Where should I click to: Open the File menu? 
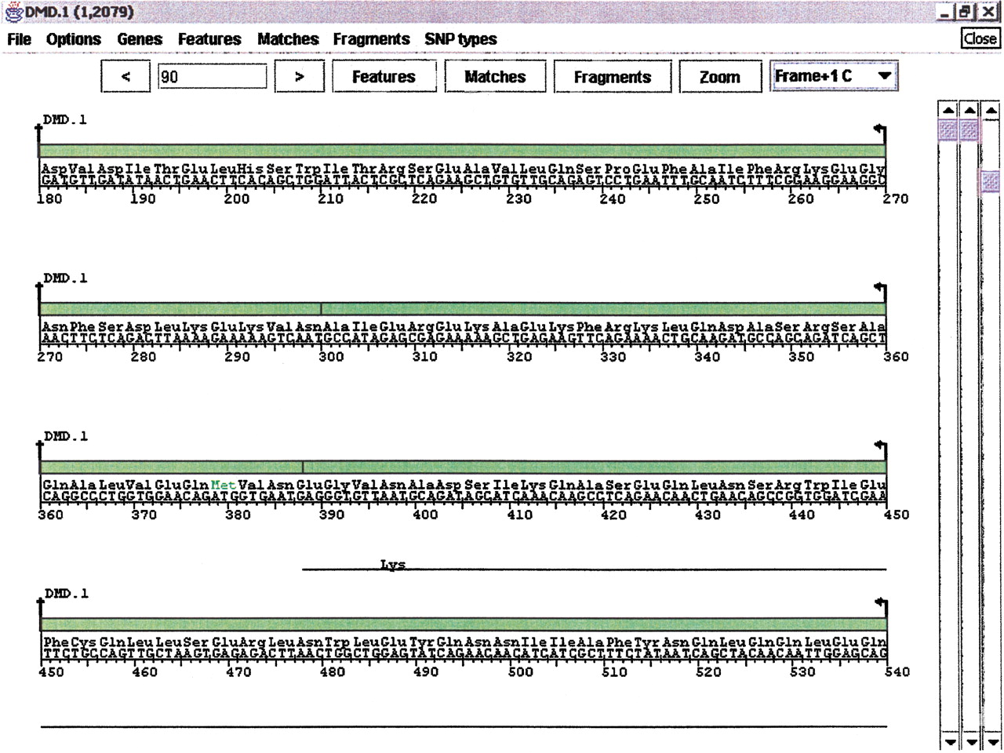pos(19,39)
